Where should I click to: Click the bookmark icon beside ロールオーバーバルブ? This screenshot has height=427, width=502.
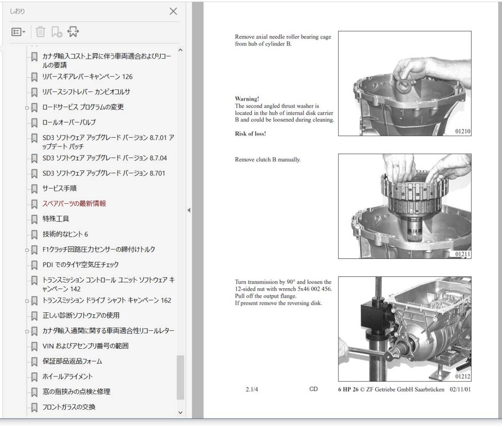tap(34, 123)
